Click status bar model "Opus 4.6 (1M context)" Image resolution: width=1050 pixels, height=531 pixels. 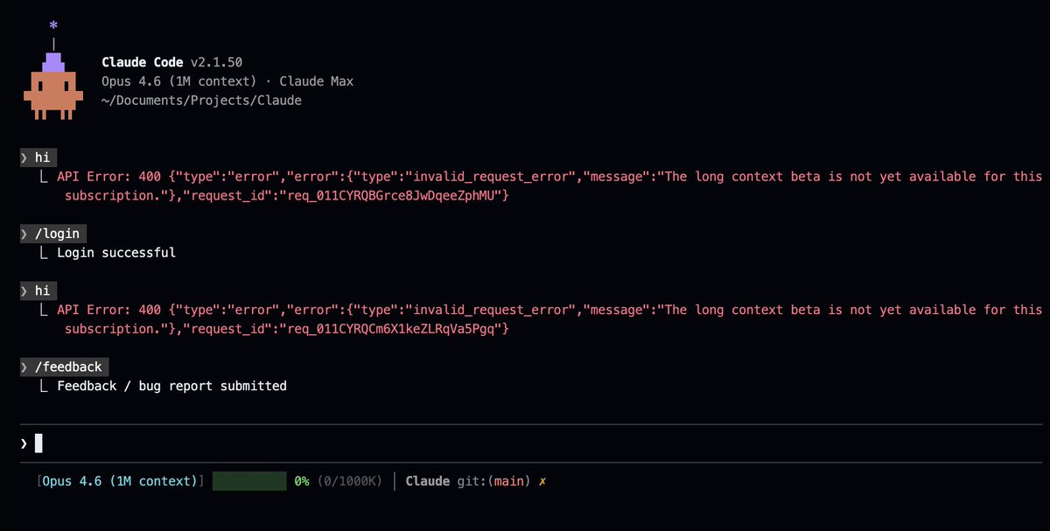[x=120, y=481]
